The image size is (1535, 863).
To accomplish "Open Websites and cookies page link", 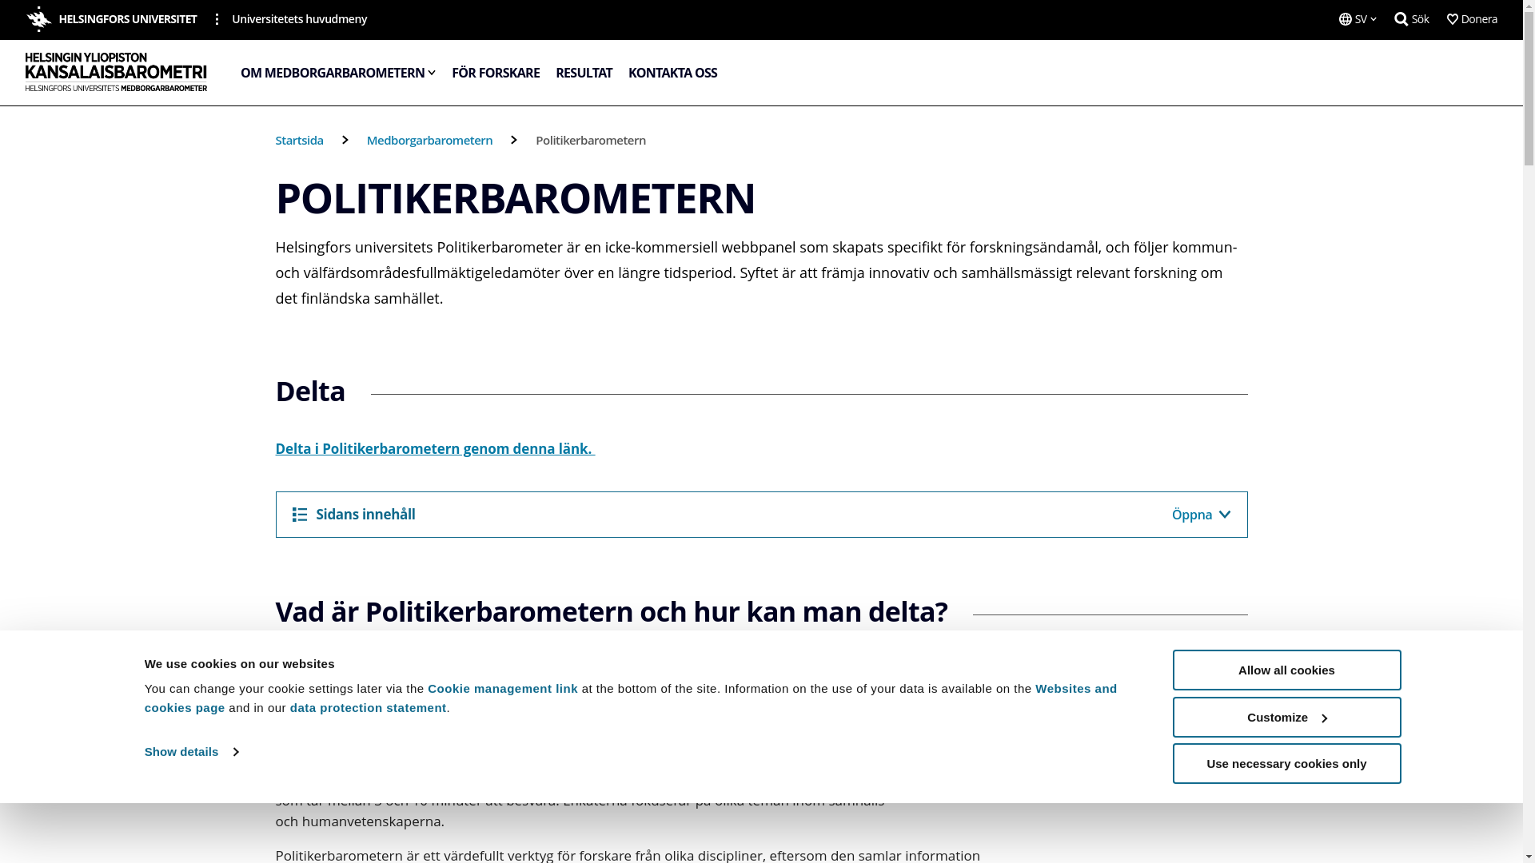I will pyautogui.click(x=631, y=698).
